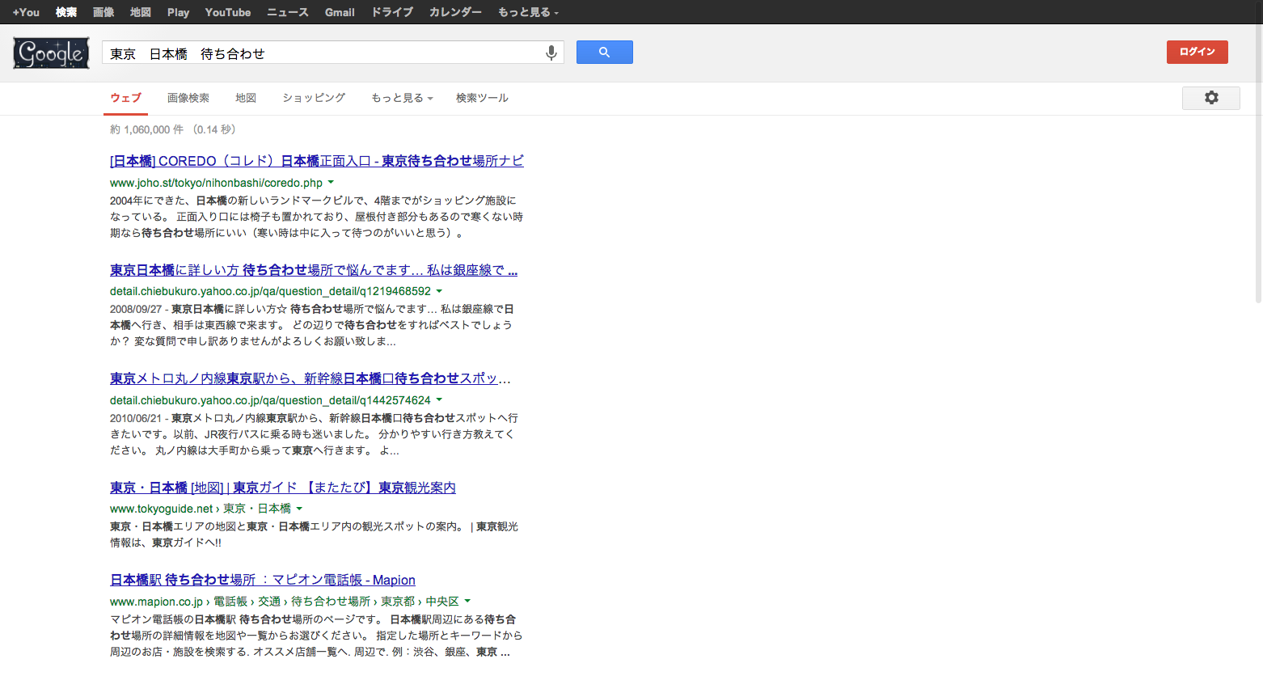Open arrow menu beside mapion.co.jp breadcrumb
Image resolution: width=1263 pixels, height=676 pixels.
point(467,602)
